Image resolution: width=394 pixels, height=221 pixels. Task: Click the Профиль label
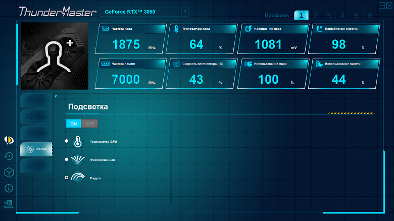(x=277, y=16)
